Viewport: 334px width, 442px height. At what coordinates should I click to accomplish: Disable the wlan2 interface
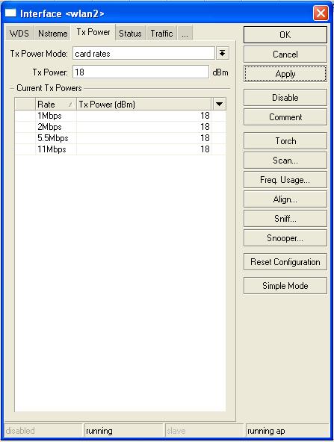tap(285, 98)
